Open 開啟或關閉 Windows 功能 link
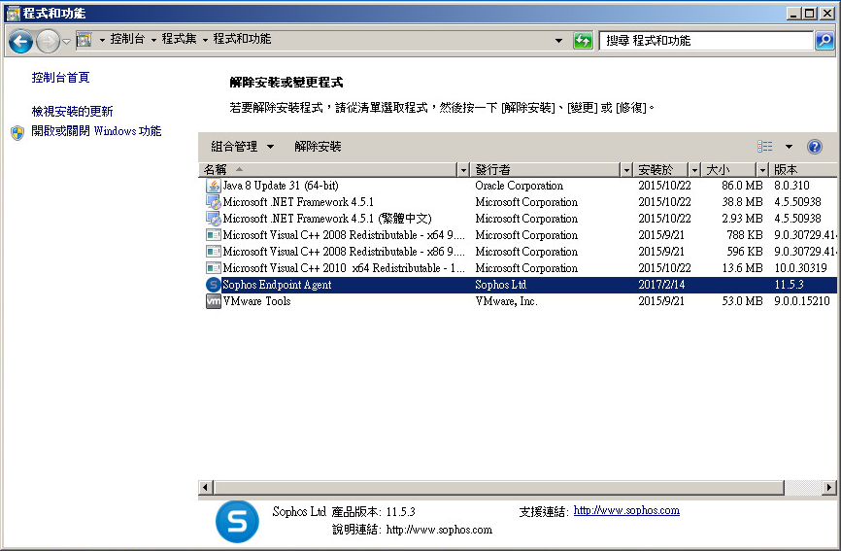 click(96, 131)
